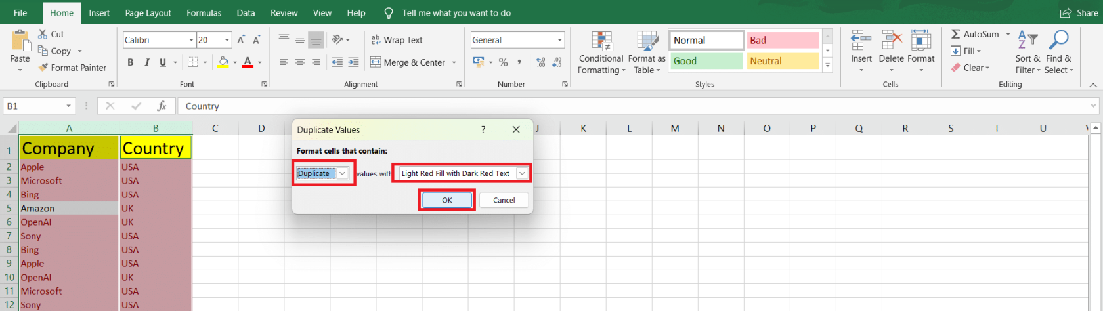Toggle Underline formatting
The image size is (1103, 311).
163,62
